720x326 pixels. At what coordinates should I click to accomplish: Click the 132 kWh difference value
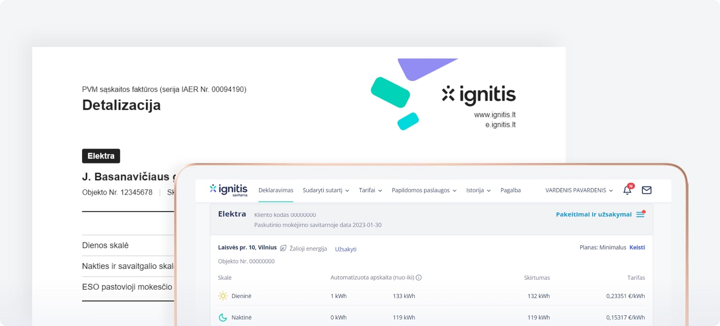[538, 296]
